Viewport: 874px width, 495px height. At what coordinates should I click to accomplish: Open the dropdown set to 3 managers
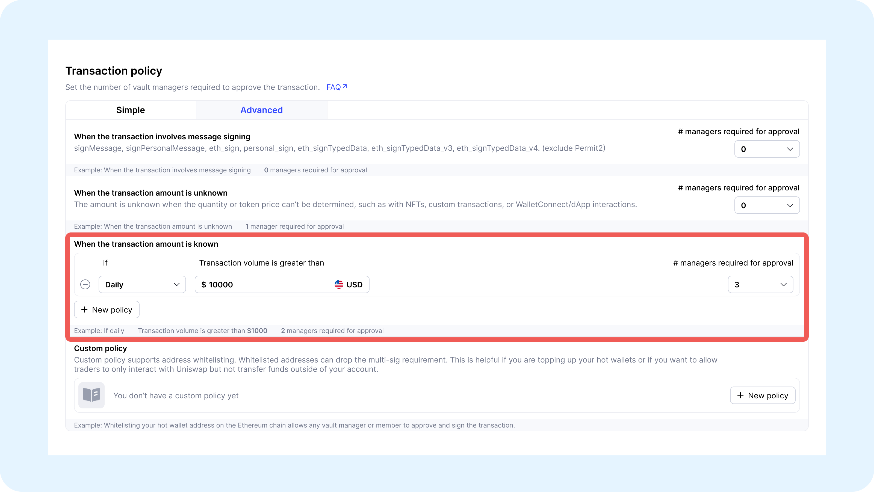pyautogui.click(x=760, y=284)
